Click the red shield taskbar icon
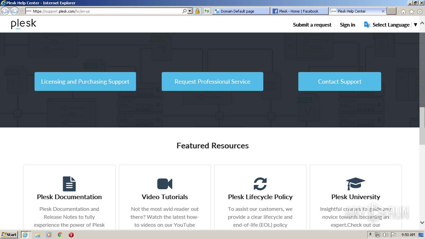Viewport: 425px width, 239px height. (71, 235)
